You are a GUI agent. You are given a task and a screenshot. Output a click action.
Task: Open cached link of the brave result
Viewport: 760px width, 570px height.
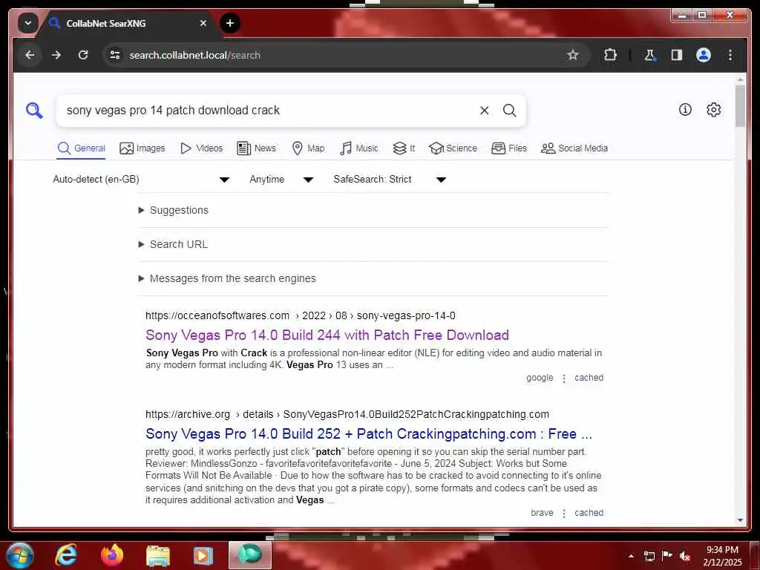(x=589, y=513)
